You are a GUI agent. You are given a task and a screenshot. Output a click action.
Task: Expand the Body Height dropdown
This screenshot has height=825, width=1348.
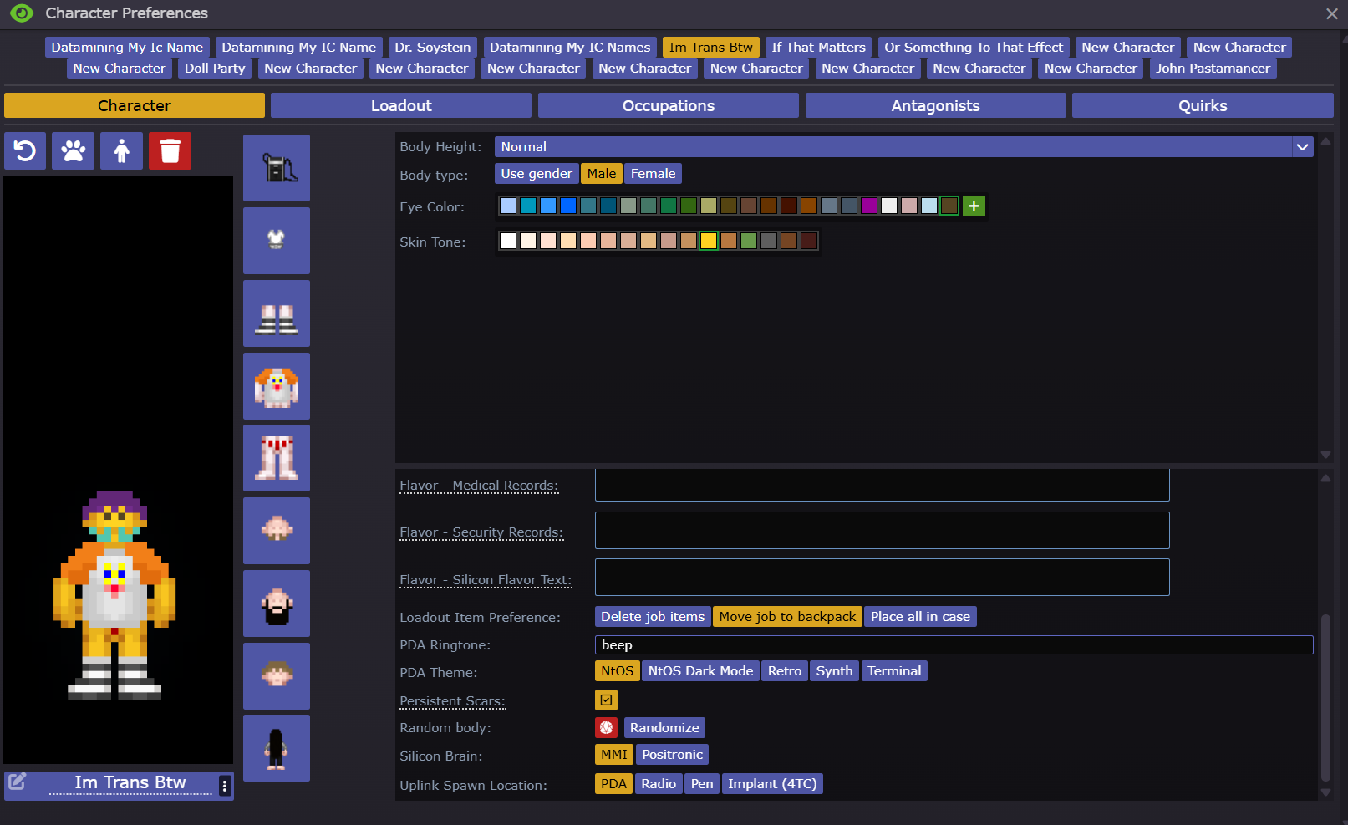[1302, 147]
